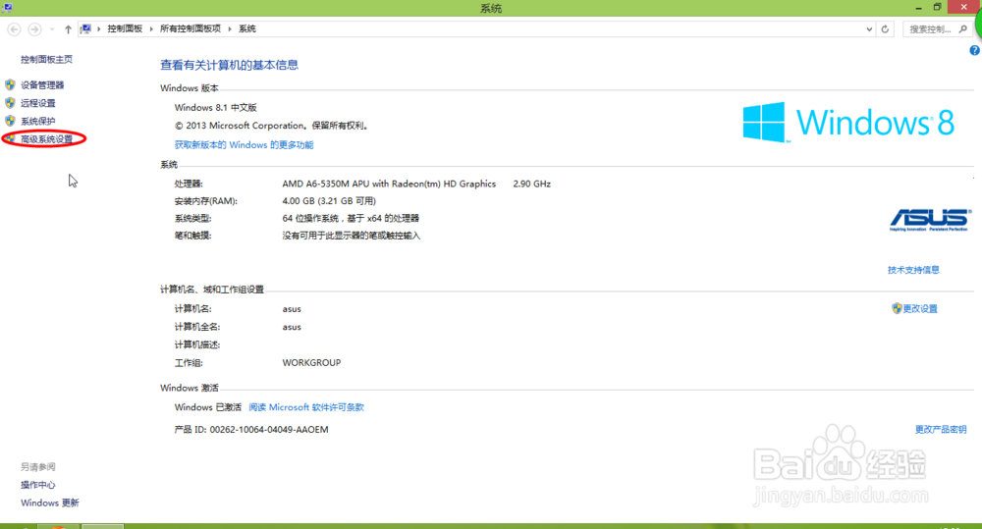Open 阅读 Microsoft 软件许可条款 link
This screenshot has width=982, height=529.
click(306, 407)
